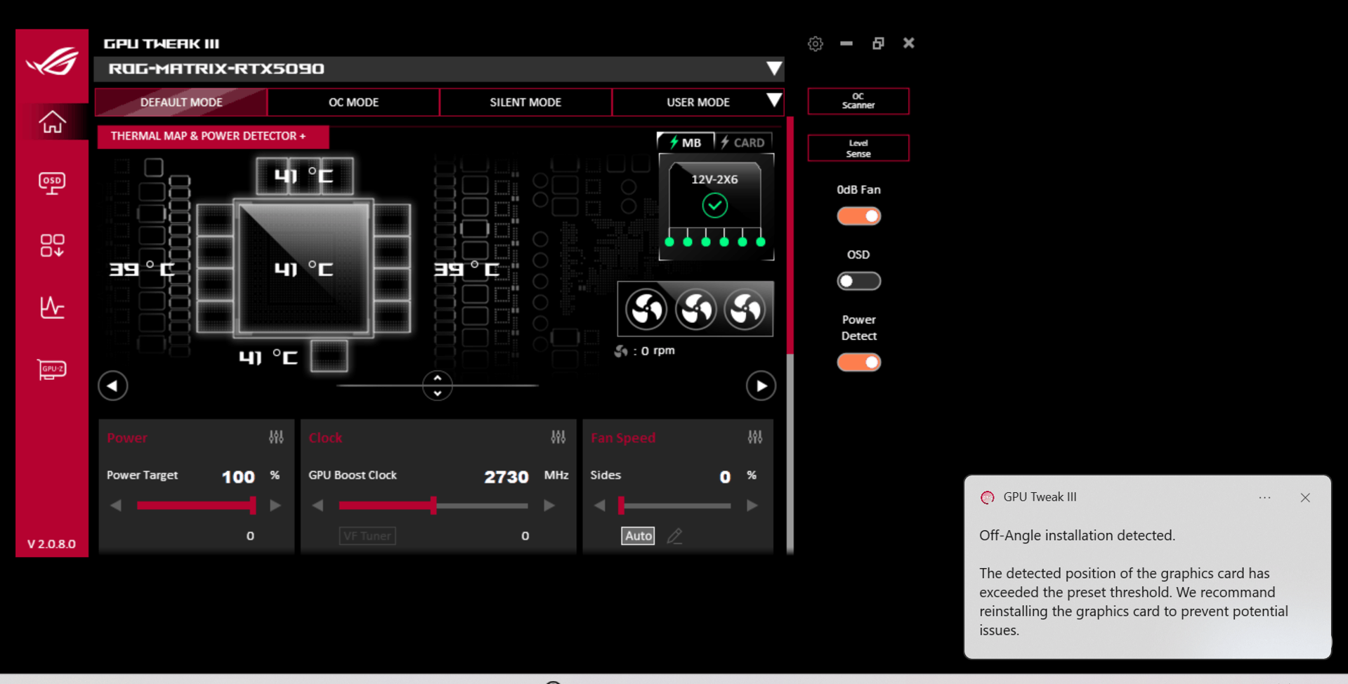
Task: Open the hardware monitor from the sidebar
Action: pyautogui.click(x=51, y=307)
